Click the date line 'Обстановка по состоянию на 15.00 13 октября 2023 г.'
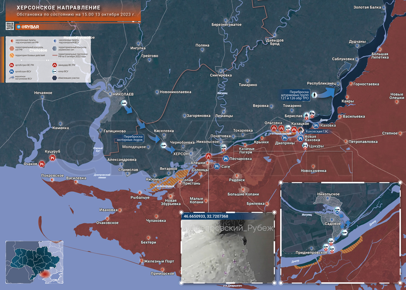Viewport: 406px width, 290px height. [x=76, y=15]
